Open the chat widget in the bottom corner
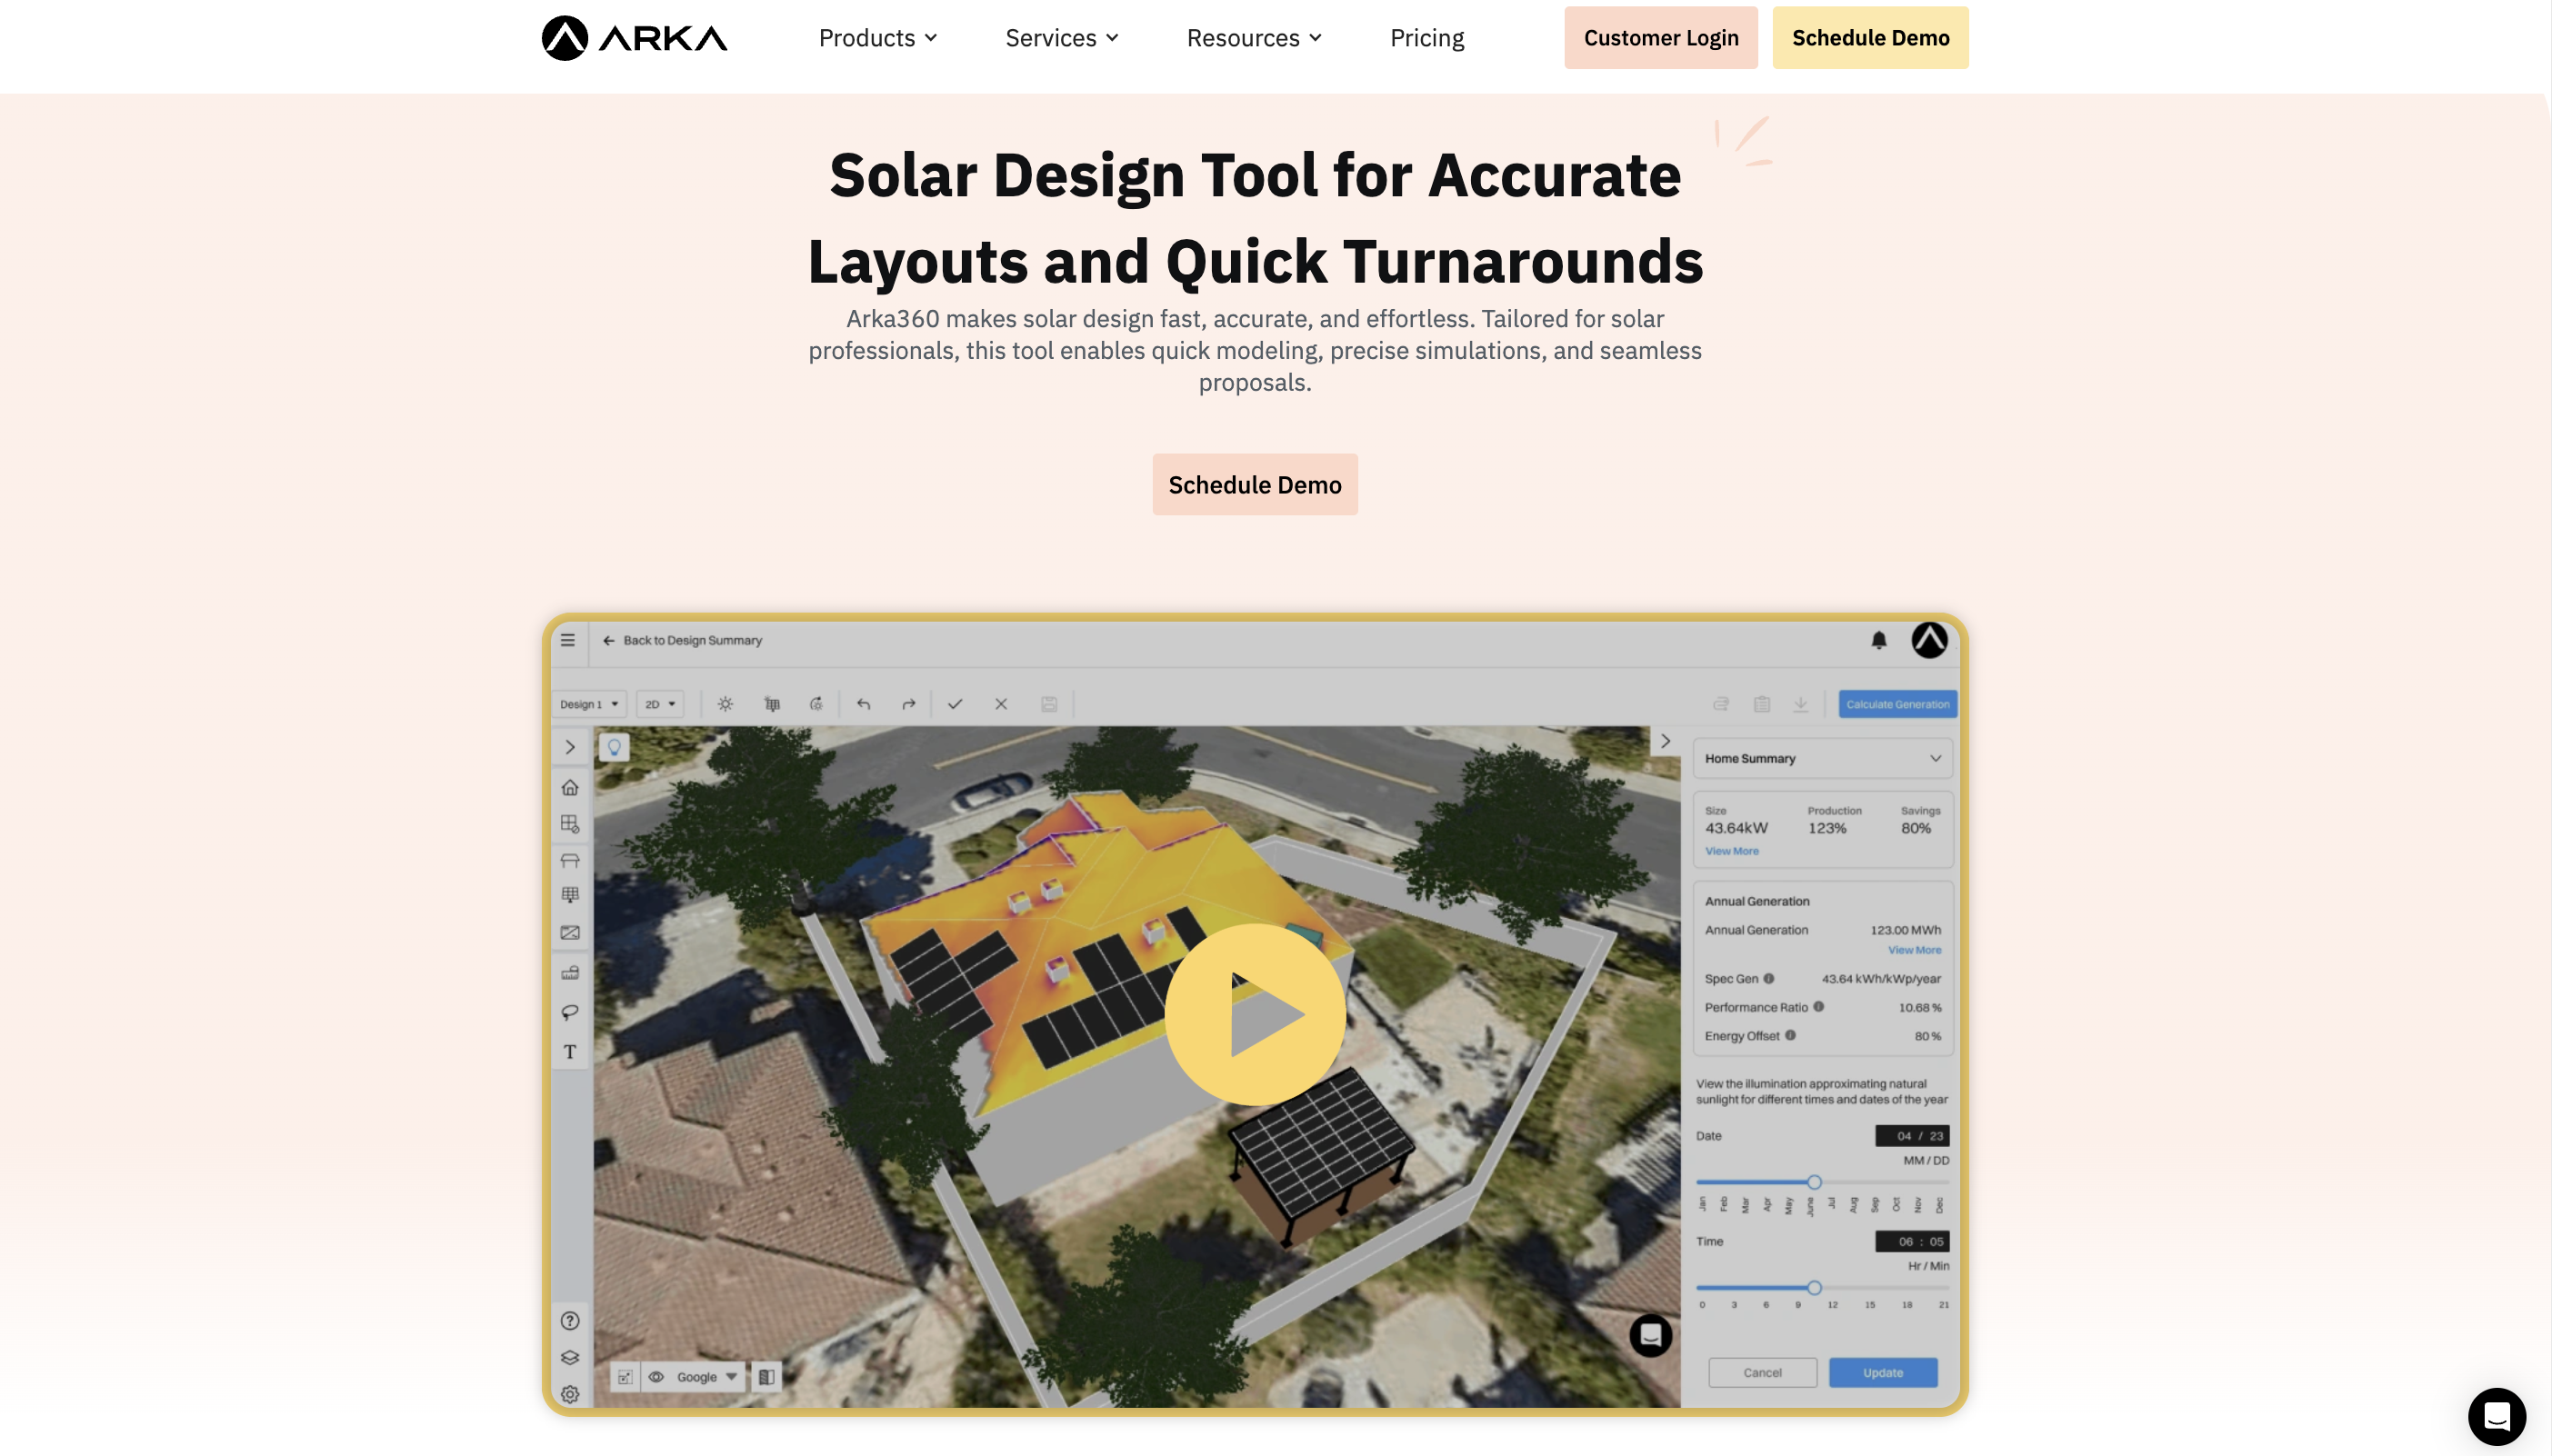 tap(2496, 1416)
